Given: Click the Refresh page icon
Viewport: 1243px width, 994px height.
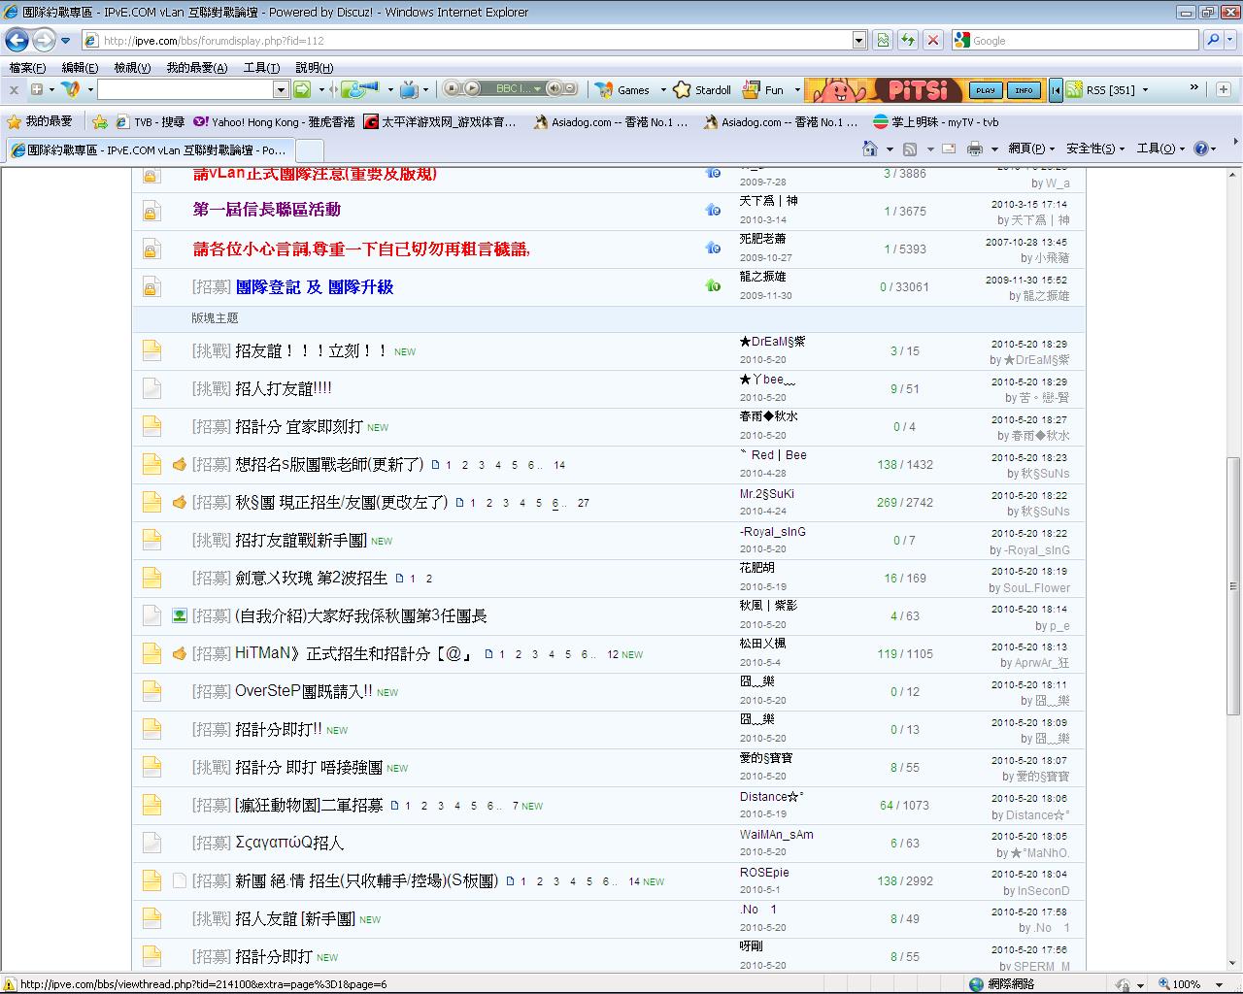Looking at the screenshot, I should tap(907, 40).
